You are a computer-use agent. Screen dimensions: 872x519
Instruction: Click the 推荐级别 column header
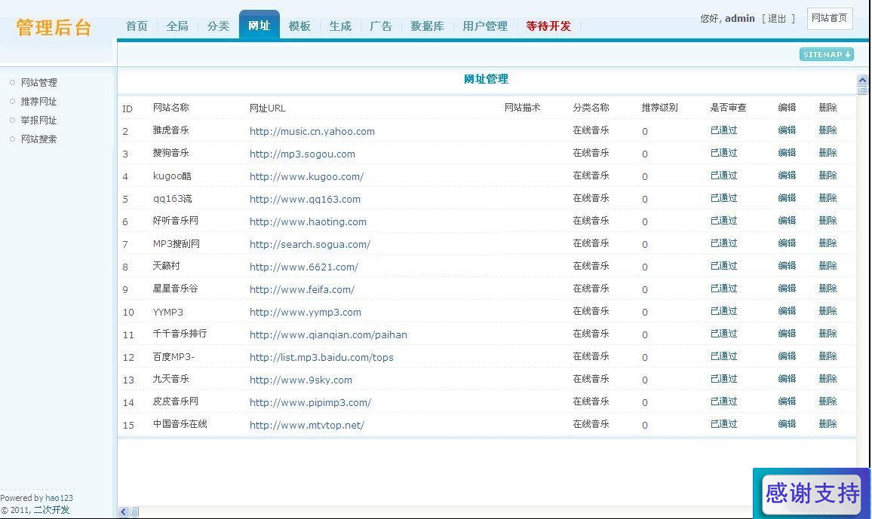(659, 108)
